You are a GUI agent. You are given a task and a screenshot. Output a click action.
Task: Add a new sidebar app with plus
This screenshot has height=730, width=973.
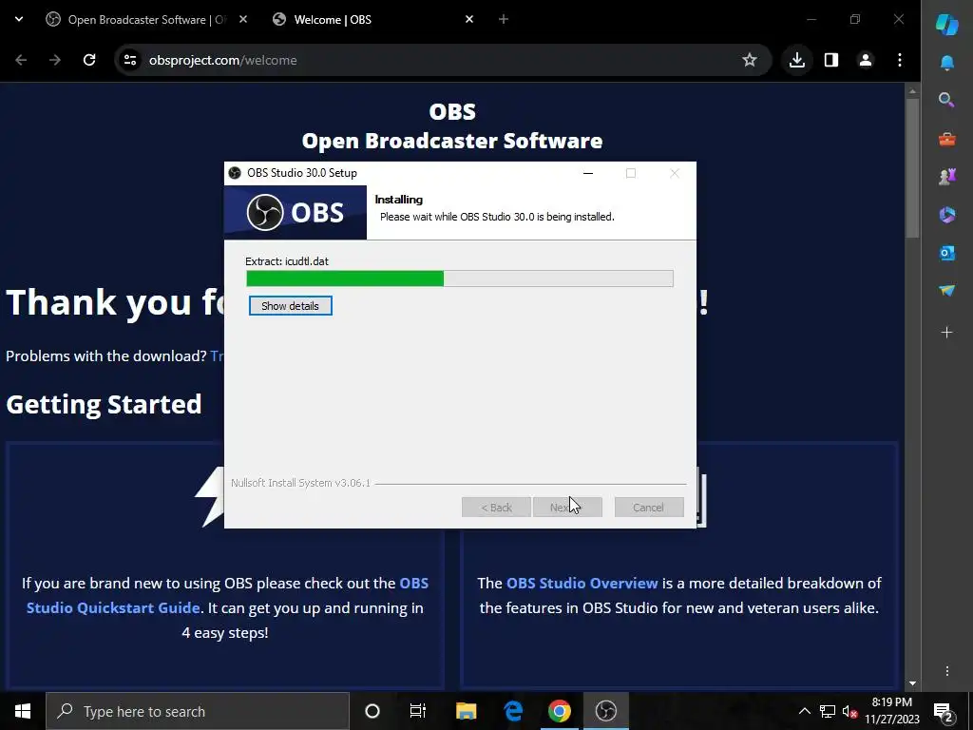[947, 333]
